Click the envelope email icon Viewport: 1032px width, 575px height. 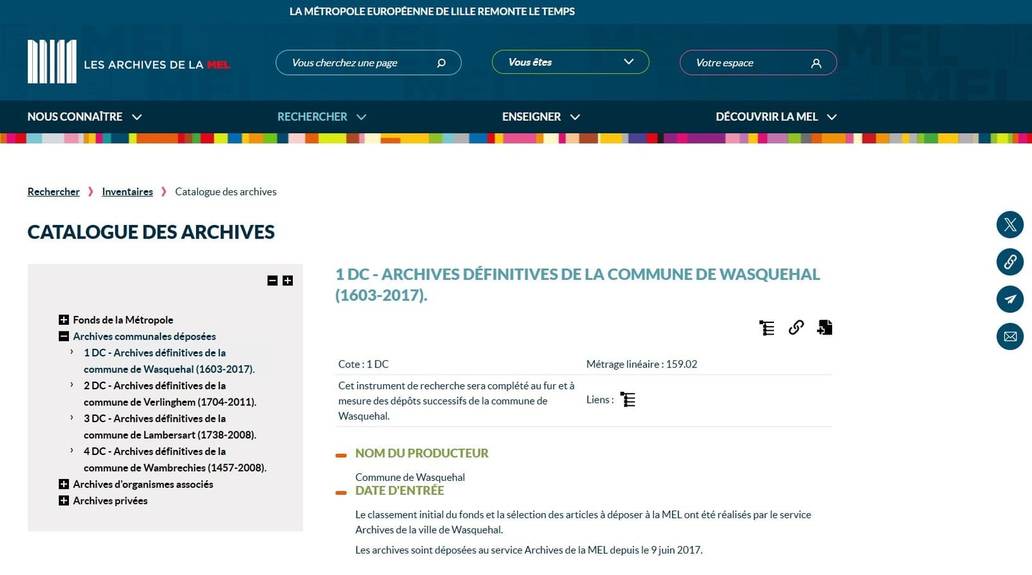[x=1010, y=336]
